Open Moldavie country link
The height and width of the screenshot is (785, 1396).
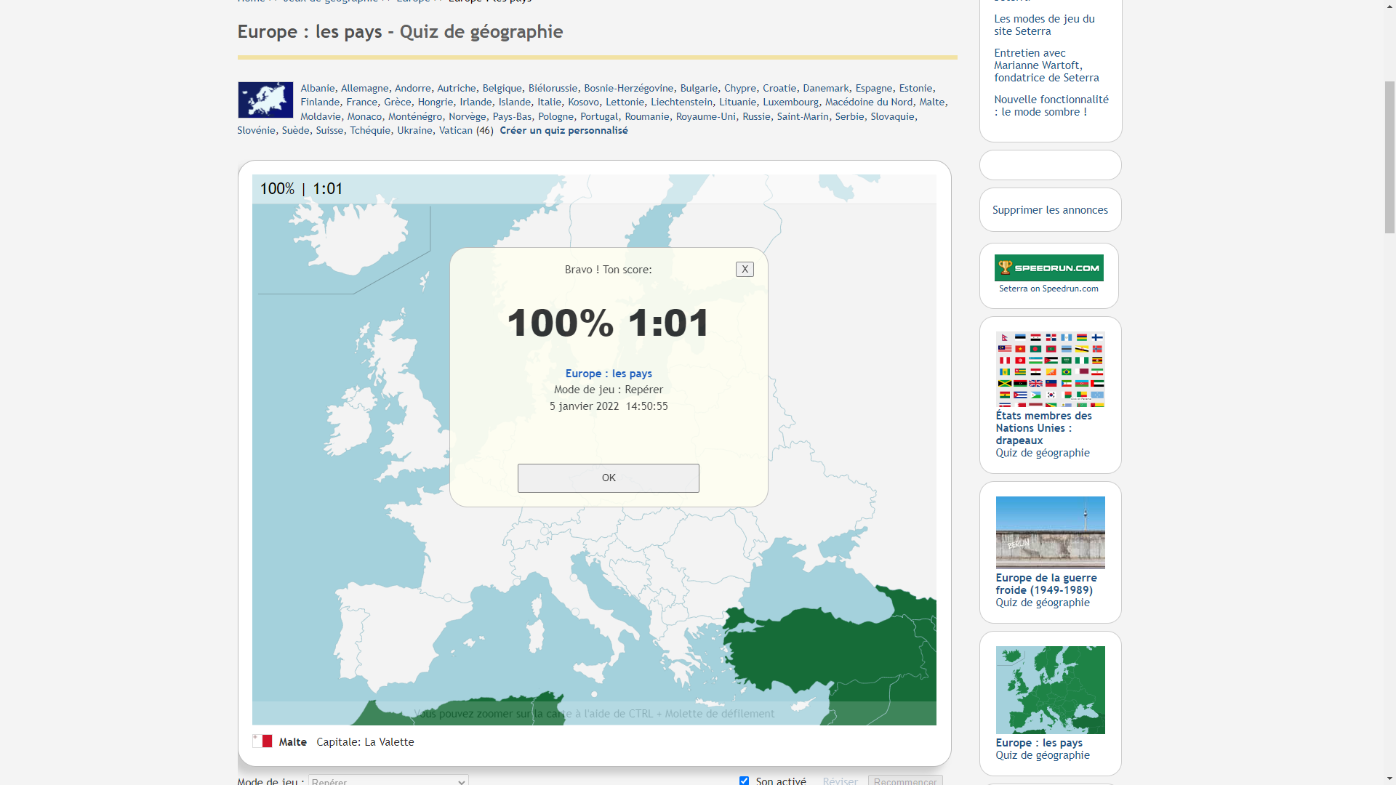321,116
